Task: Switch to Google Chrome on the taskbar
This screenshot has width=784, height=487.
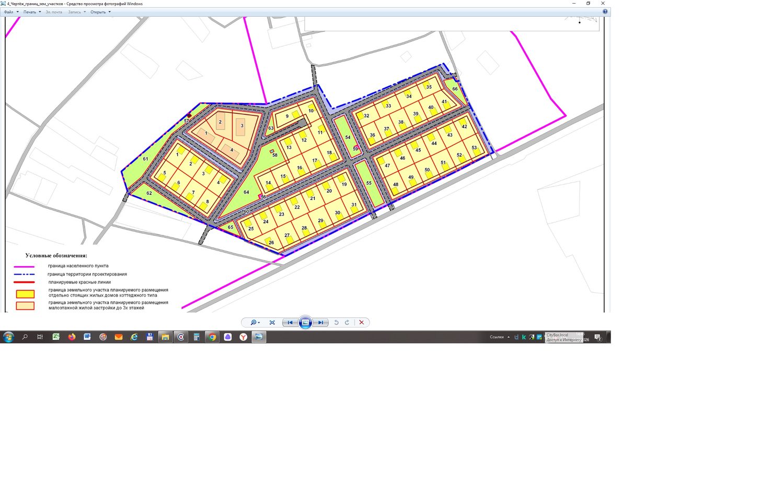Action: click(212, 337)
